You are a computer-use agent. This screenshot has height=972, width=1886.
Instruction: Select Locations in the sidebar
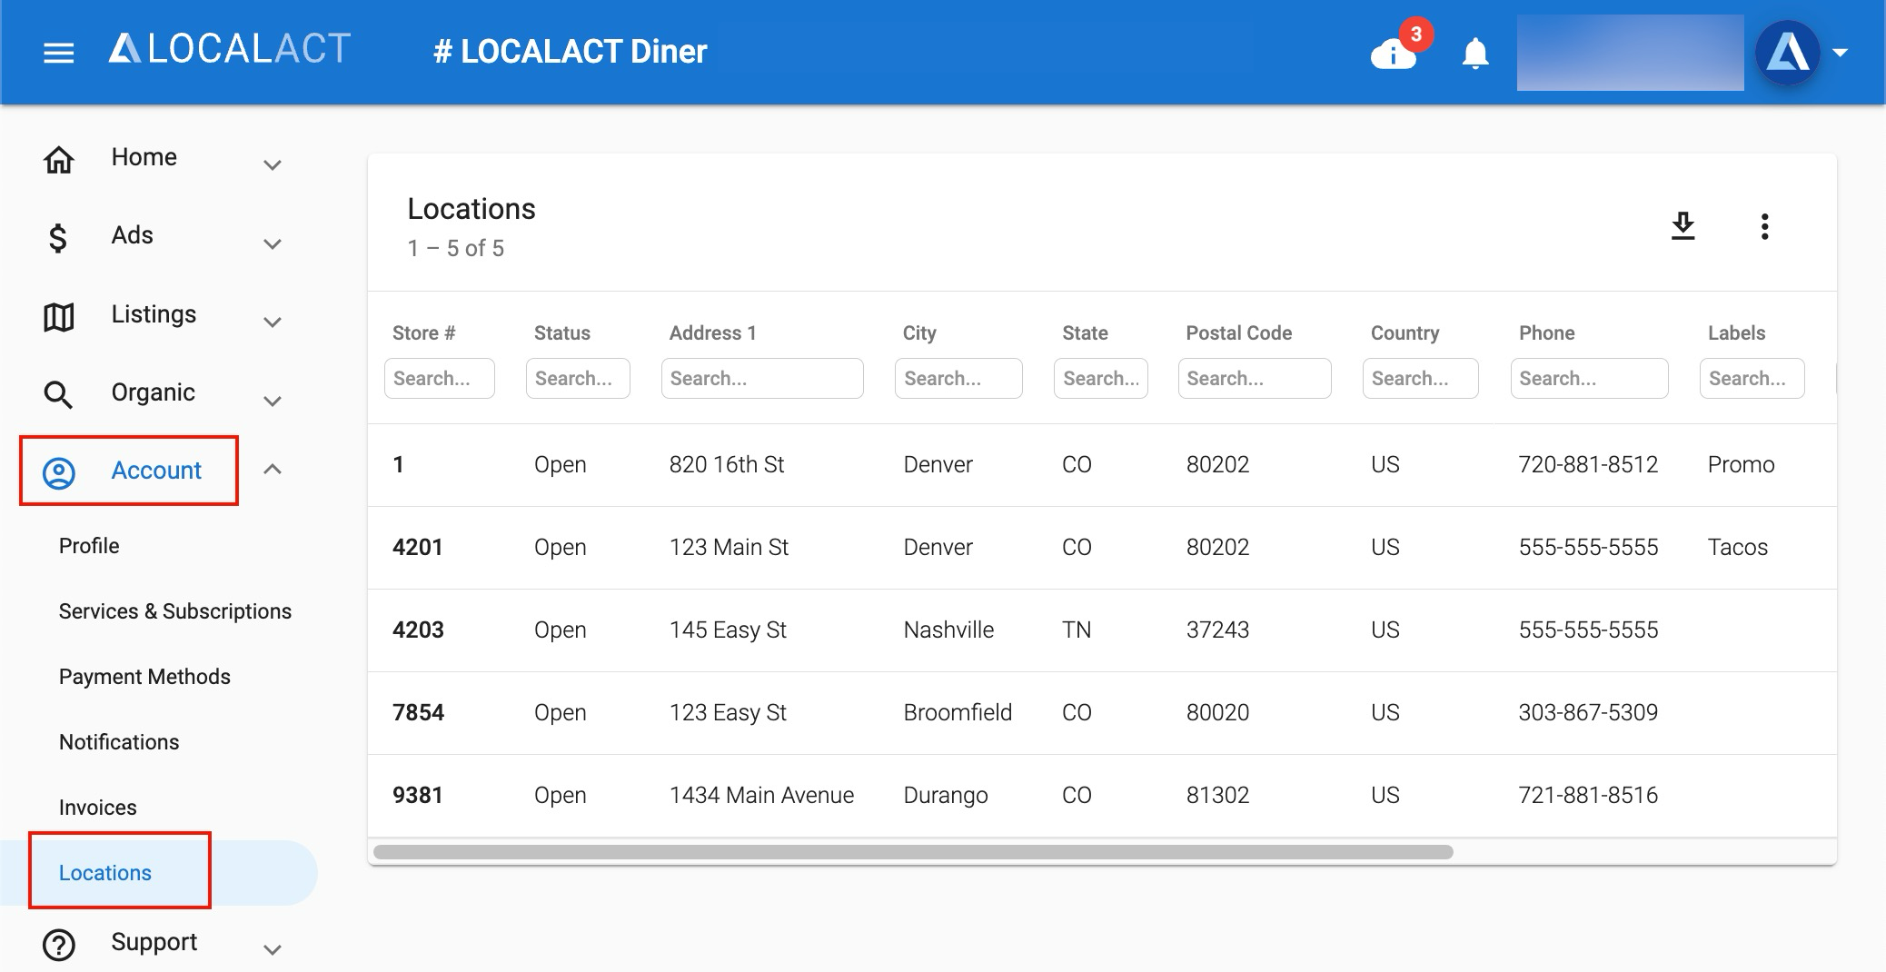pos(105,873)
